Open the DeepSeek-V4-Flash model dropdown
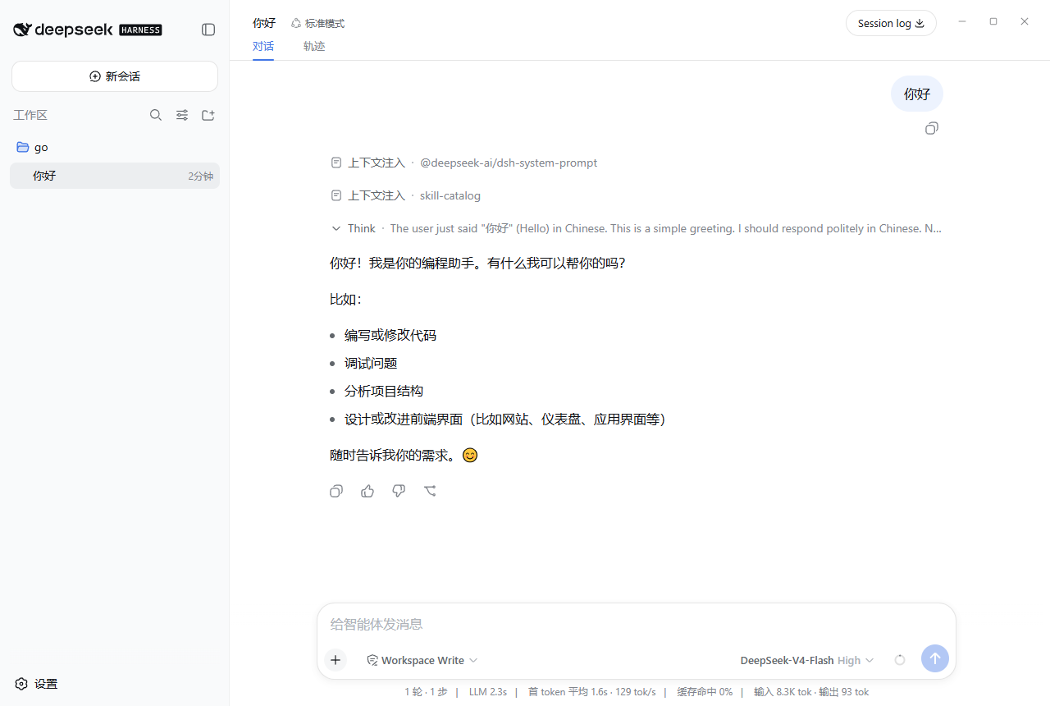 click(807, 660)
